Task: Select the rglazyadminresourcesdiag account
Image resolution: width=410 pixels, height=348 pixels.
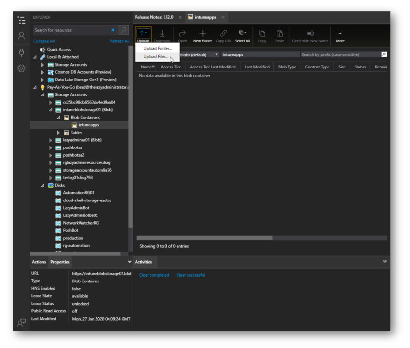Action: click(x=86, y=162)
